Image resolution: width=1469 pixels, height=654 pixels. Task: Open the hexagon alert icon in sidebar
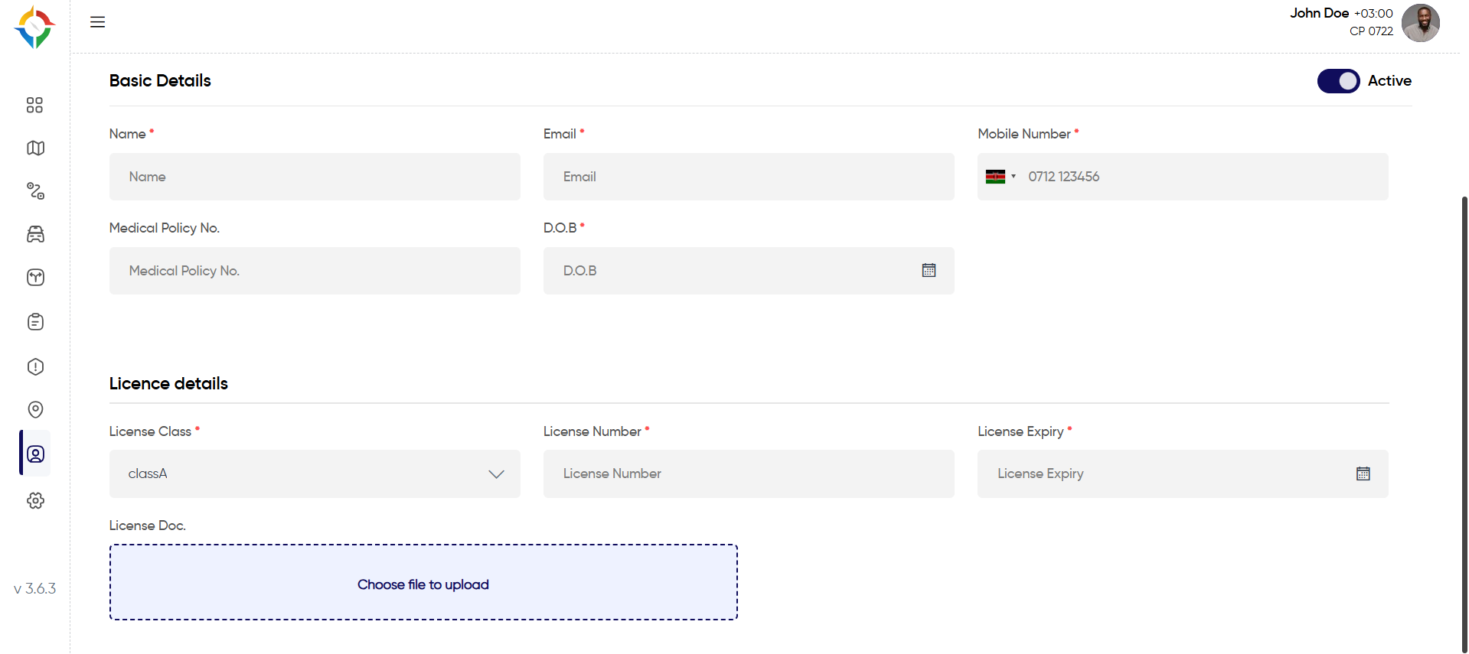pos(35,366)
